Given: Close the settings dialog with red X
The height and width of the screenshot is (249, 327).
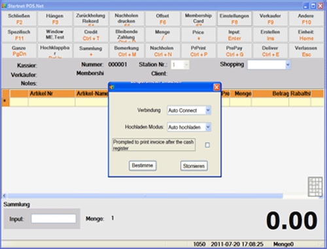Looking at the screenshot, I should pos(216,87).
